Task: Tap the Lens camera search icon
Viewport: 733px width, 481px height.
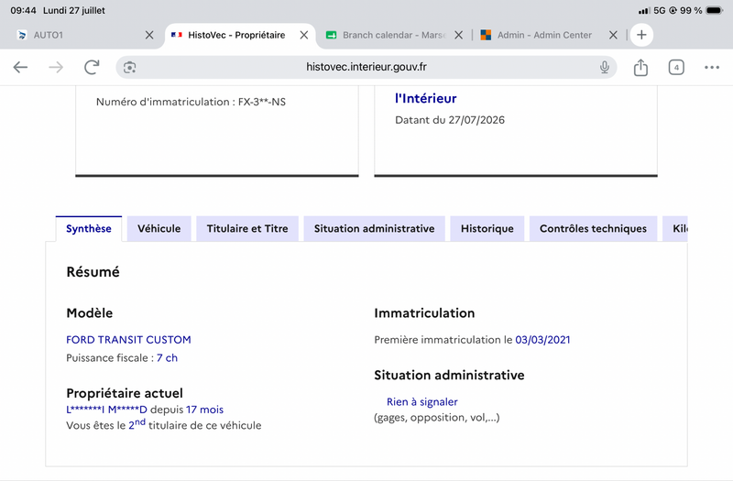Action: [x=129, y=67]
